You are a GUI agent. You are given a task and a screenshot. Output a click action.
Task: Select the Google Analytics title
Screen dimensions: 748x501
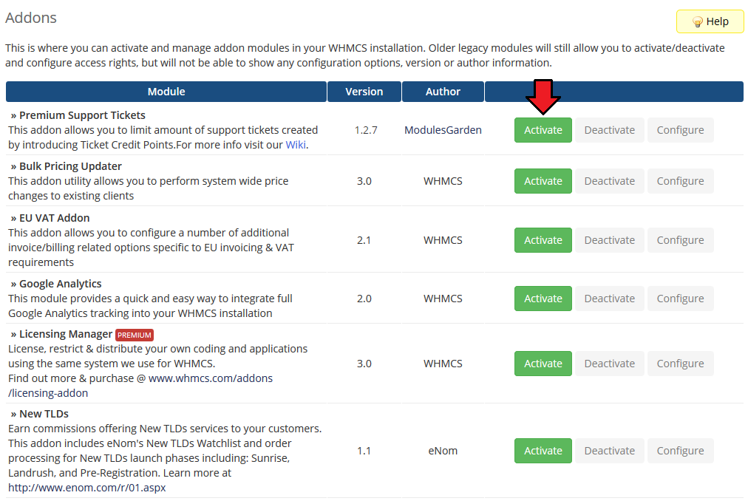60,284
